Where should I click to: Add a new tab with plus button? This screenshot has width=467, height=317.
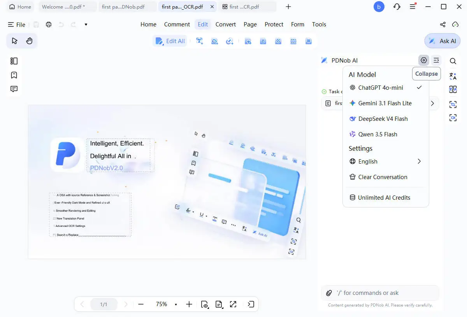click(x=288, y=7)
